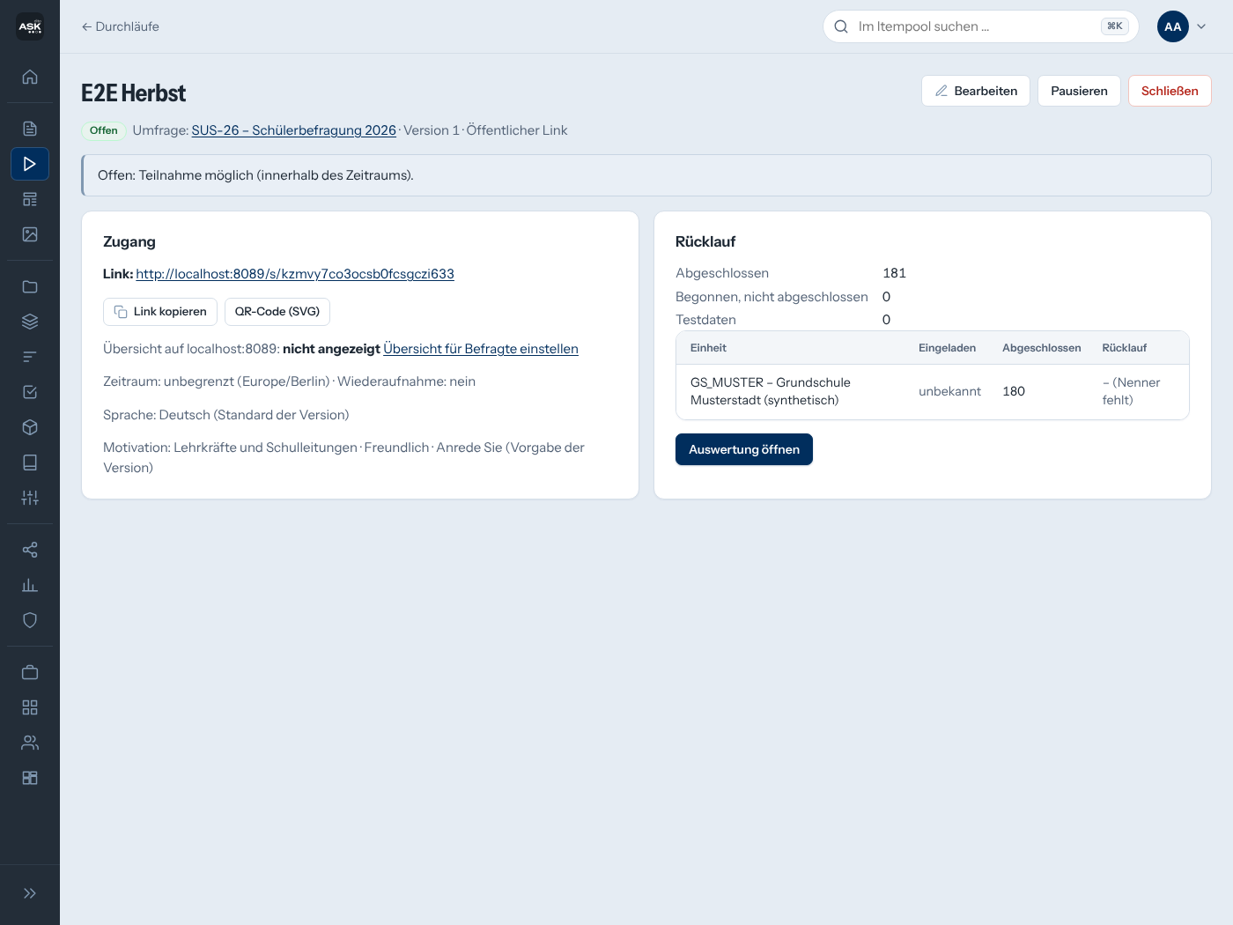Image resolution: width=1233 pixels, height=925 pixels.
Task: Open the bar chart sidebar icon
Action: point(30,585)
